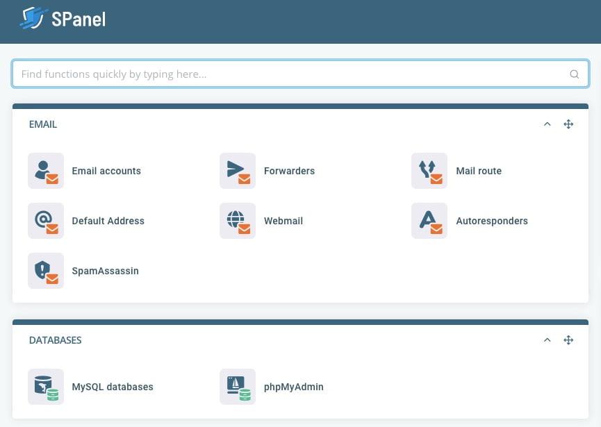Click the SPanel logo
This screenshot has height=427, width=601.
(x=63, y=19)
